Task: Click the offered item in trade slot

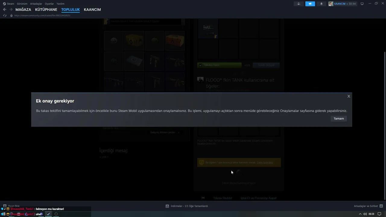Action: pyautogui.click(x=208, y=29)
